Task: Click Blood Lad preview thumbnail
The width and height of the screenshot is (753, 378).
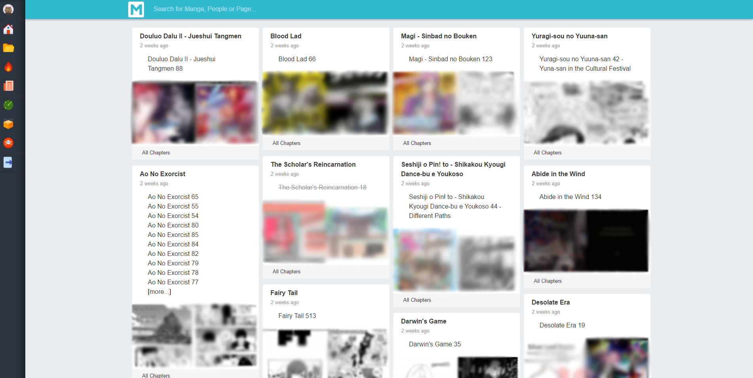Action: click(325, 103)
